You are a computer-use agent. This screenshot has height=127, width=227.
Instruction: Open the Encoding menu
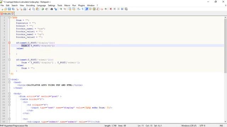tap(31, 6)
